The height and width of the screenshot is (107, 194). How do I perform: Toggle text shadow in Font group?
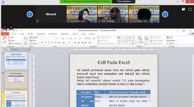coord(52,43)
